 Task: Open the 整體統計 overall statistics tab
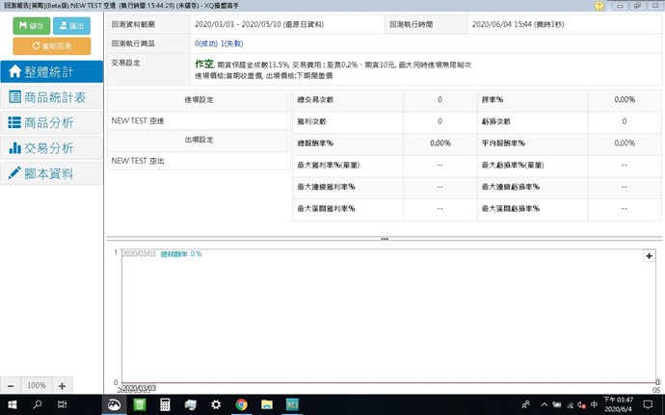click(x=51, y=71)
